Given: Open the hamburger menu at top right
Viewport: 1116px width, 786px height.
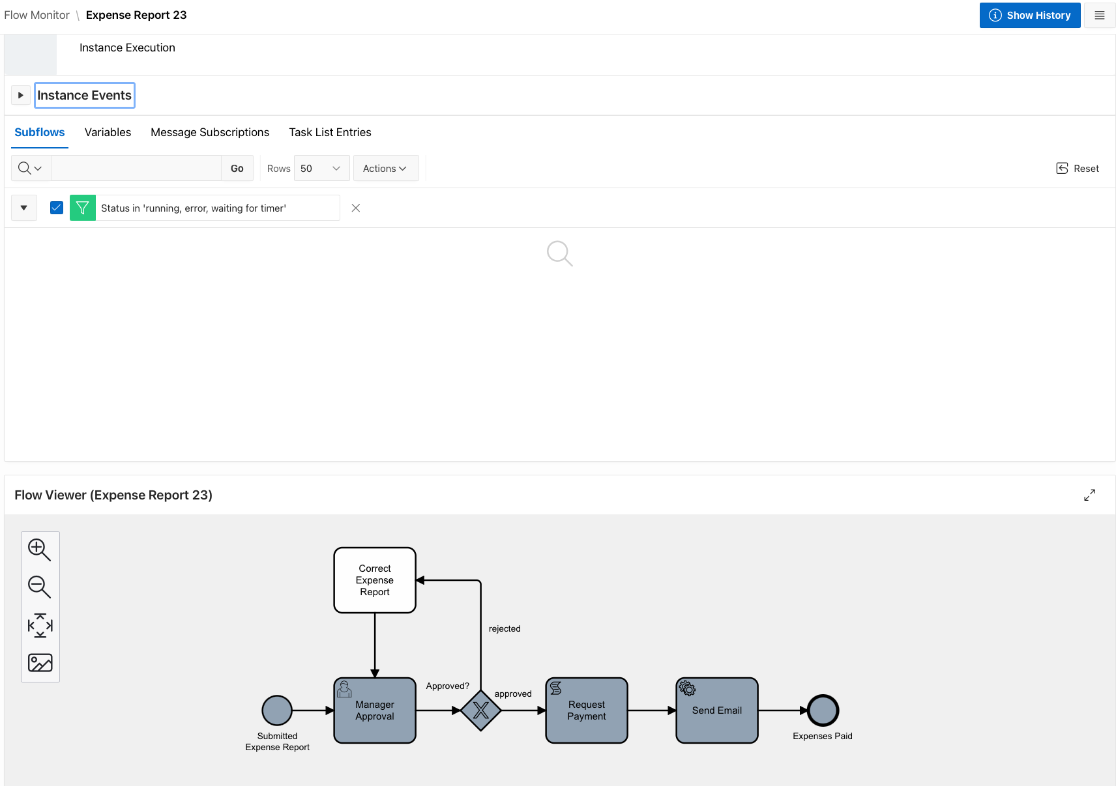Looking at the screenshot, I should [x=1100, y=15].
